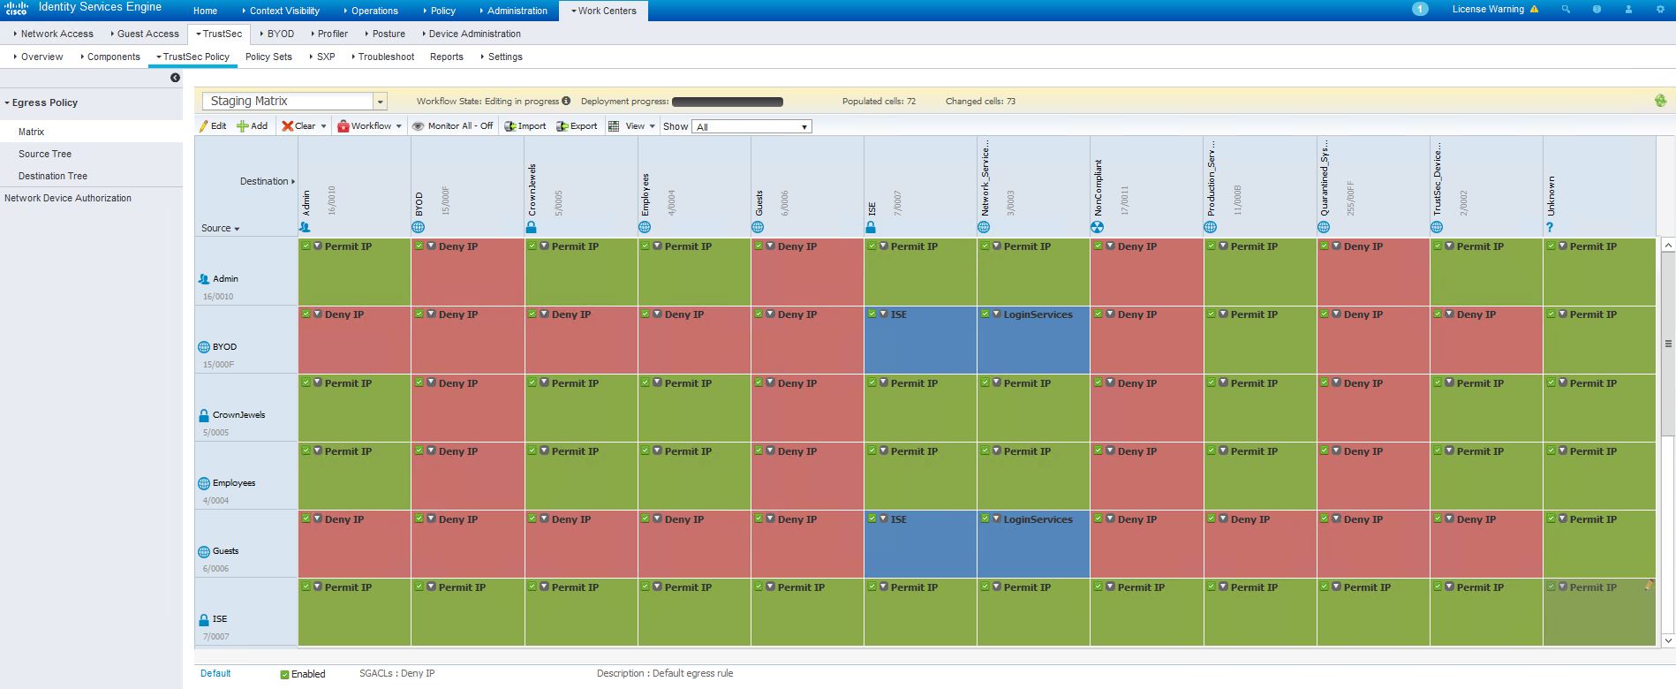
Task: Click the notification badge showing 1
Action: [1420, 10]
